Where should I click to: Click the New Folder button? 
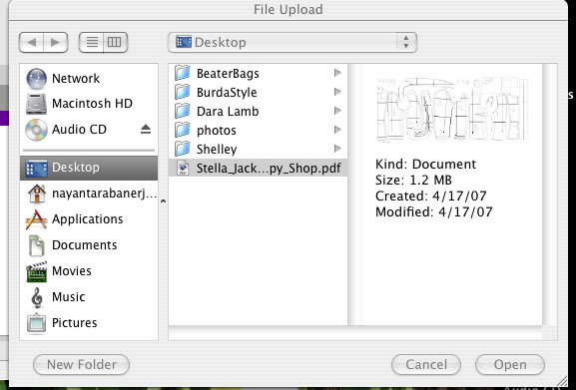pyautogui.click(x=81, y=365)
